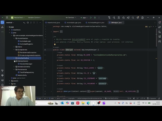Switch to the MainActivity.java tab

(53, 22)
